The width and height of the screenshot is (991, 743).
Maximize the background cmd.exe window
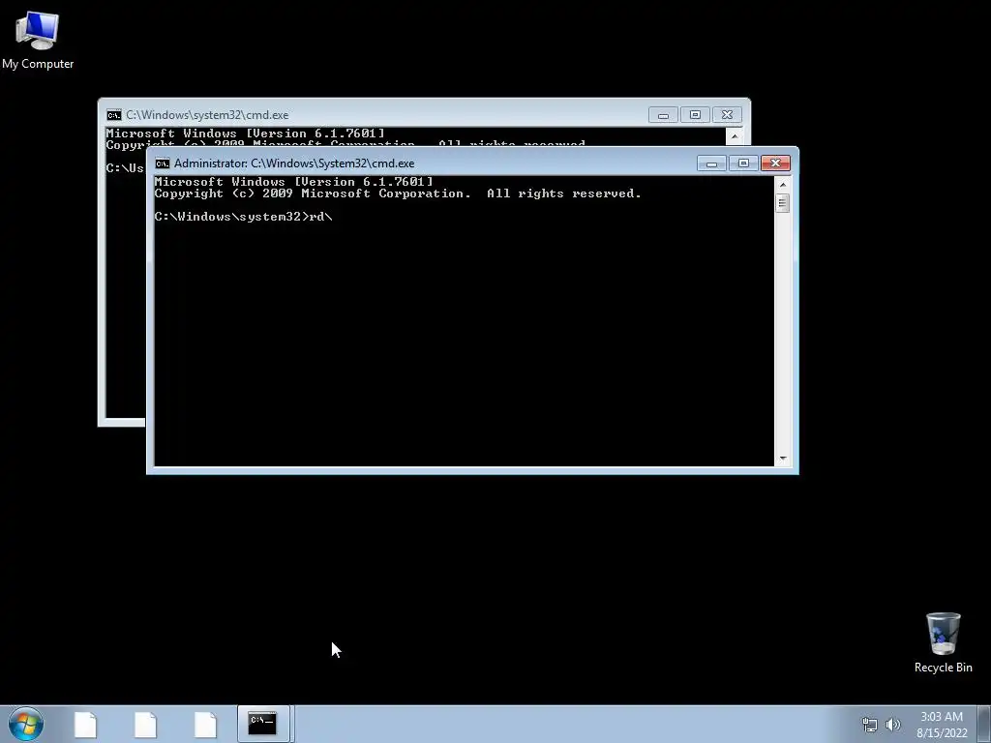click(695, 115)
